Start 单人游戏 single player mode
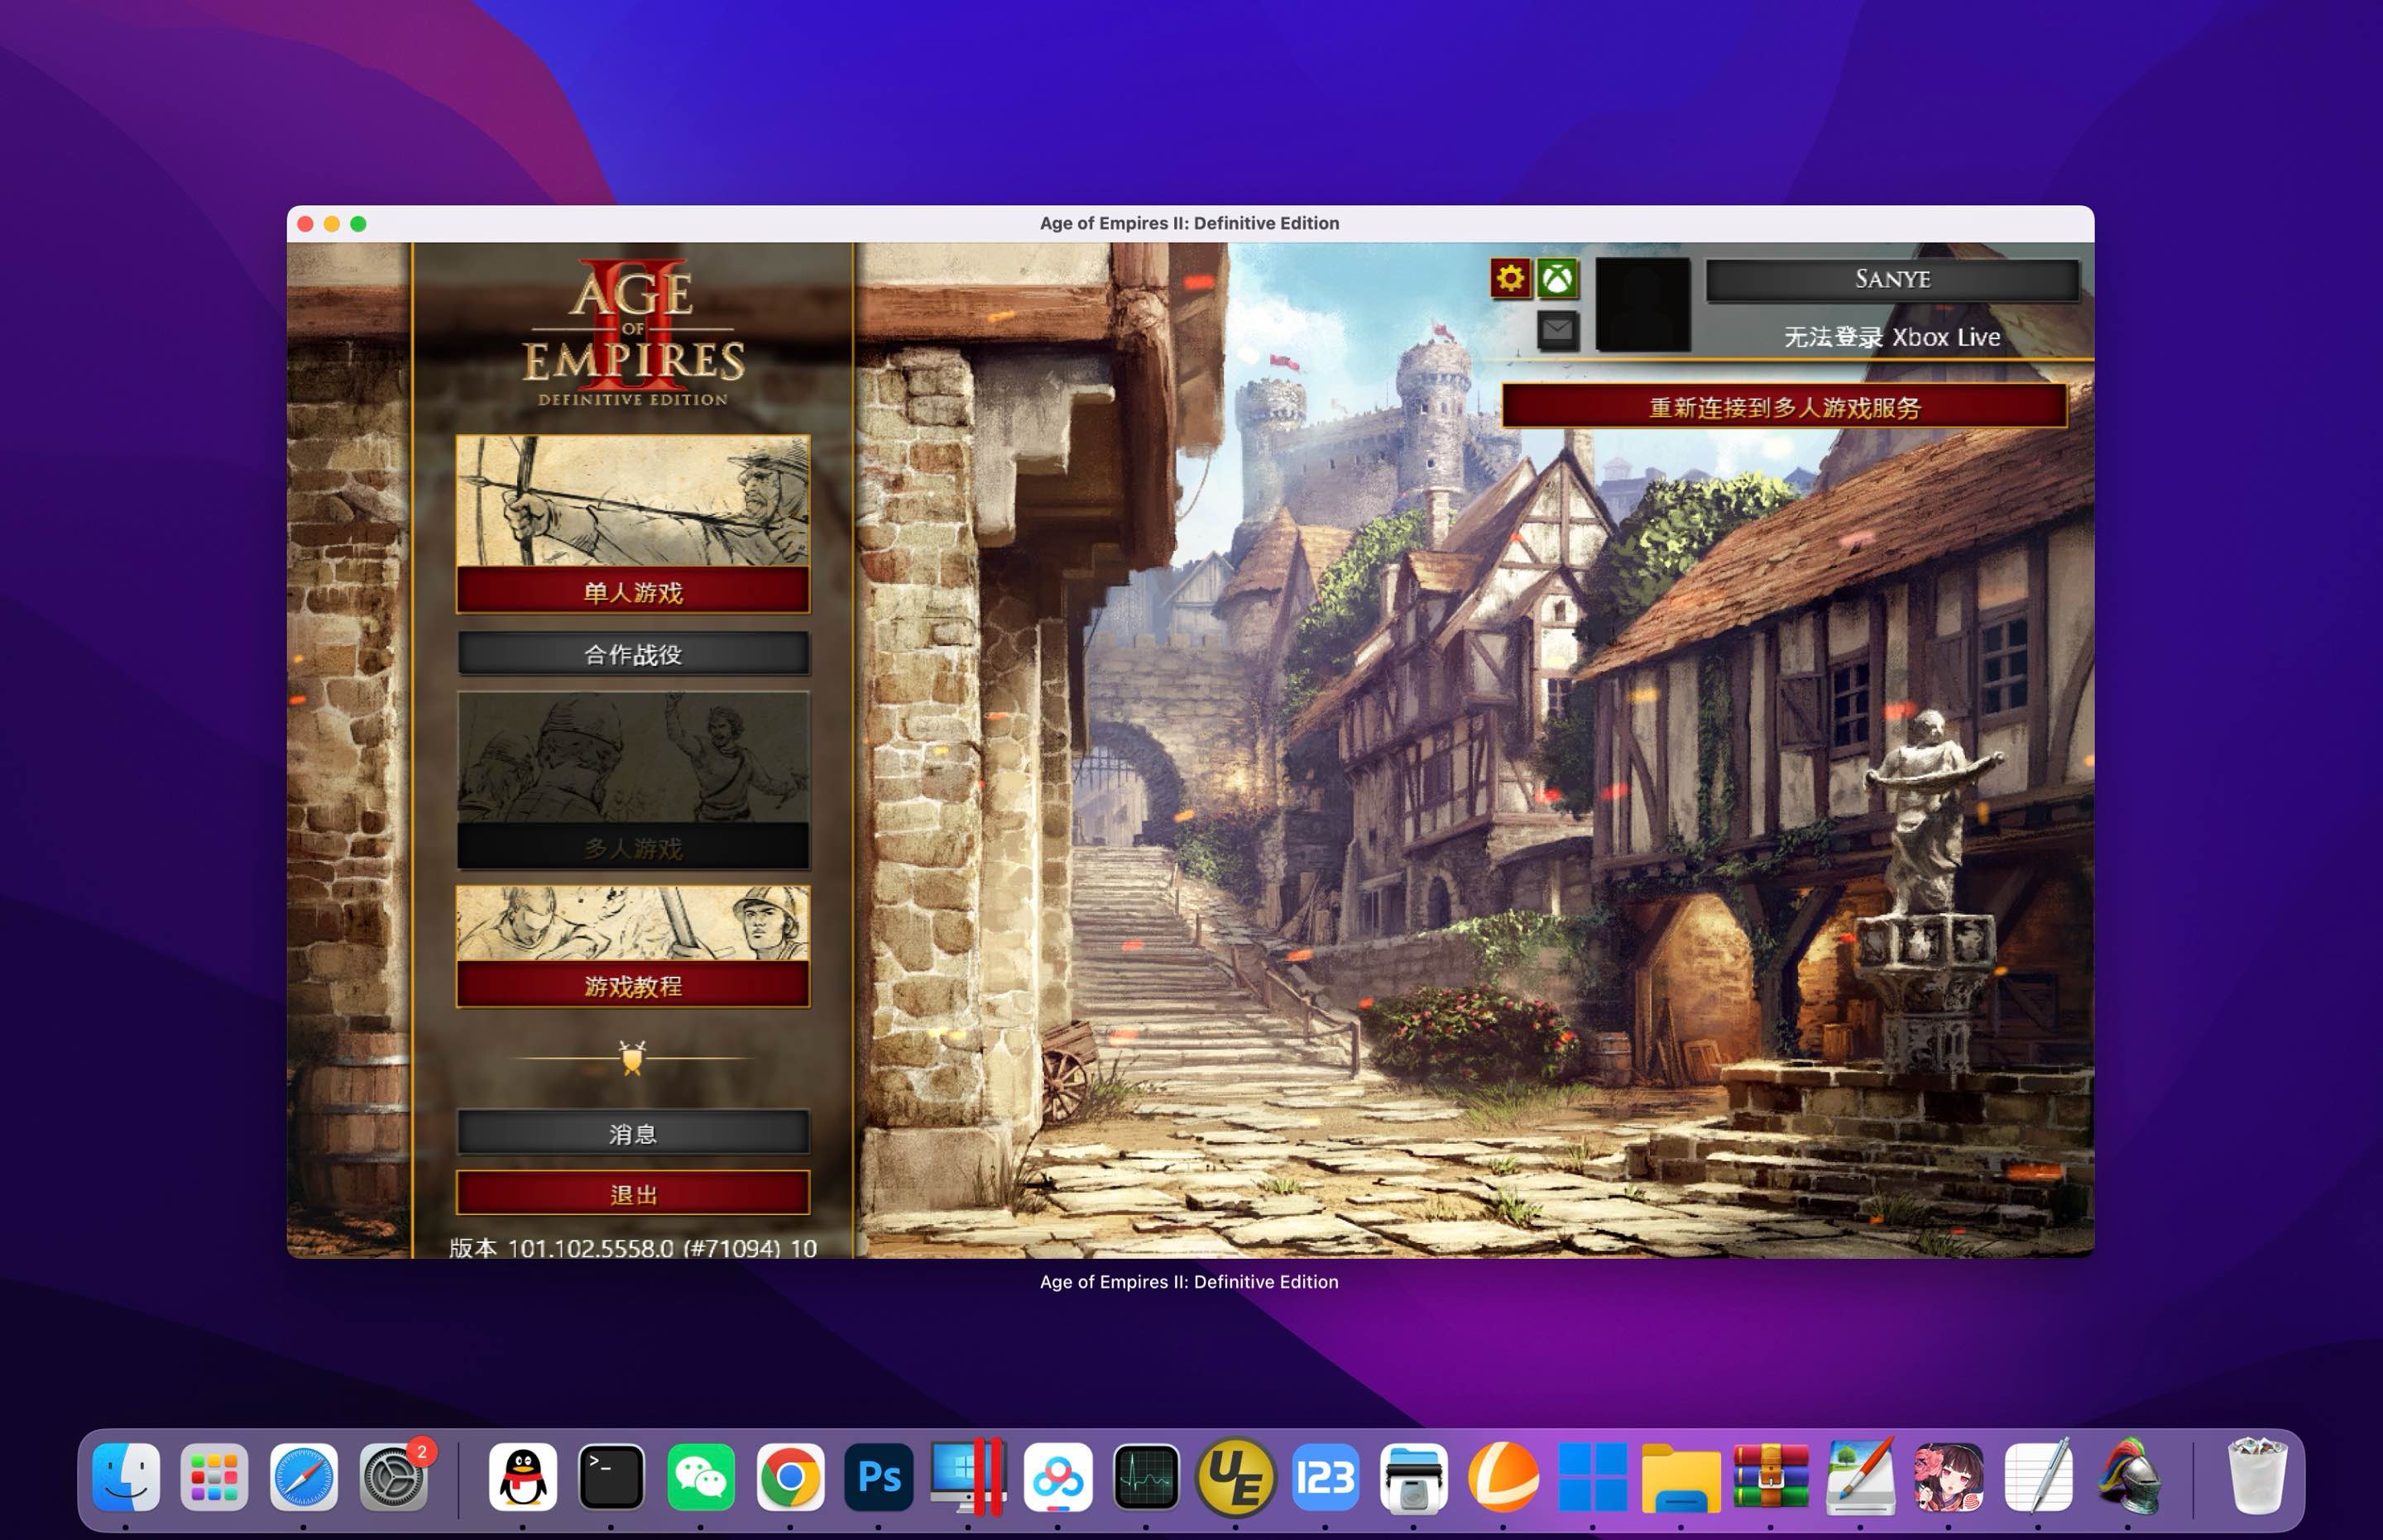 pos(633,592)
